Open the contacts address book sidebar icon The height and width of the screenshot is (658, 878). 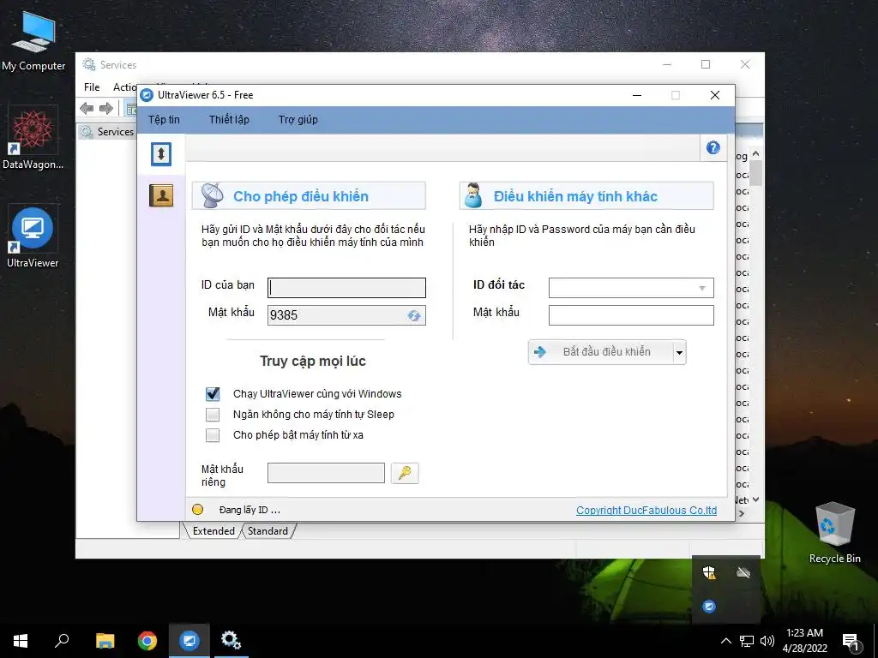(161, 195)
